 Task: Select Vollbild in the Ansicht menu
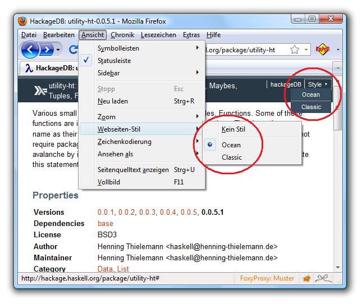(x=142, y=182)
